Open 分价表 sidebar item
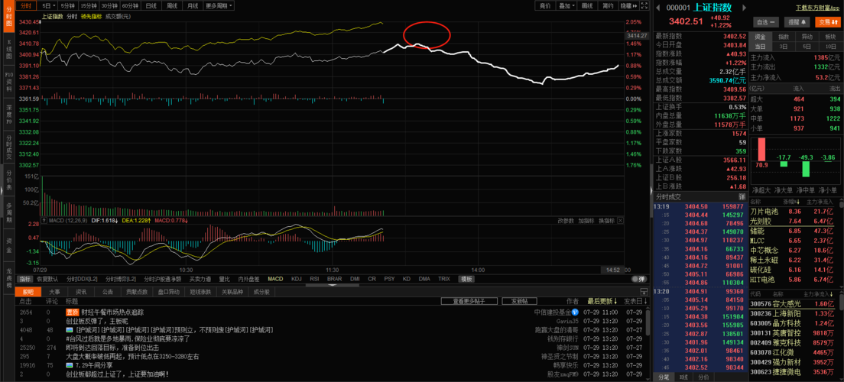 coord(8,180)
